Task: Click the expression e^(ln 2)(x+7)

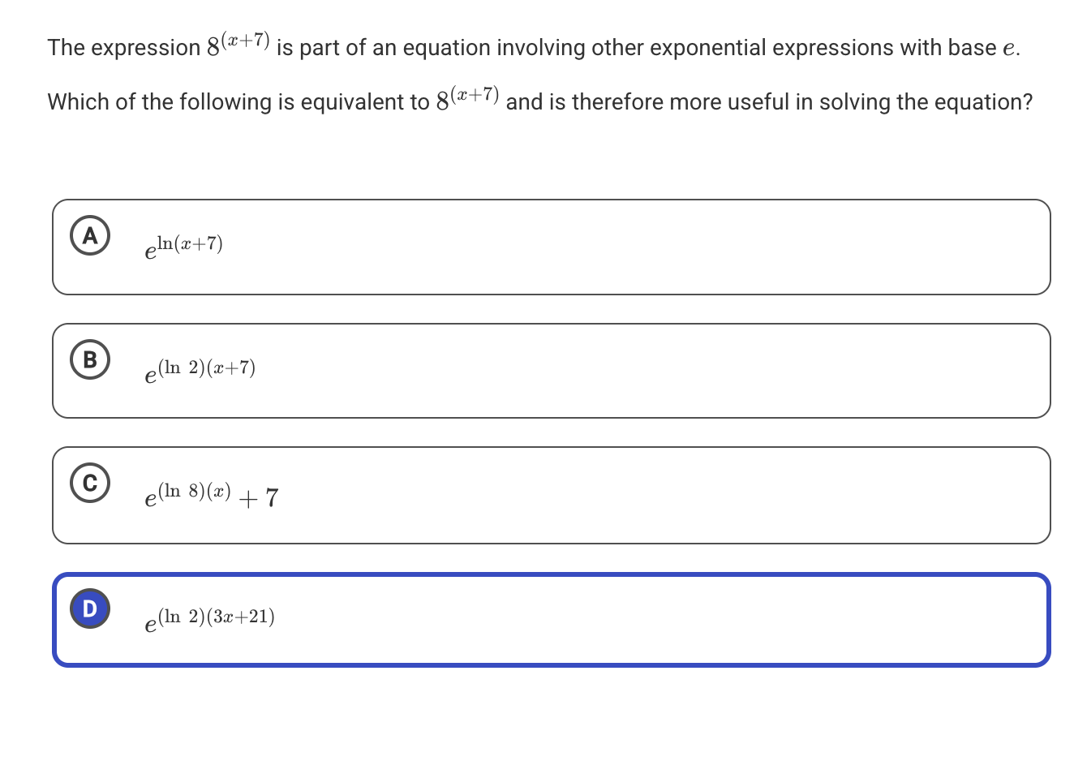Action: tap(199, 372)
